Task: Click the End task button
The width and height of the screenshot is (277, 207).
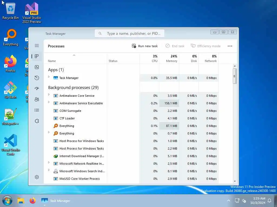Action: click(175, 46)
